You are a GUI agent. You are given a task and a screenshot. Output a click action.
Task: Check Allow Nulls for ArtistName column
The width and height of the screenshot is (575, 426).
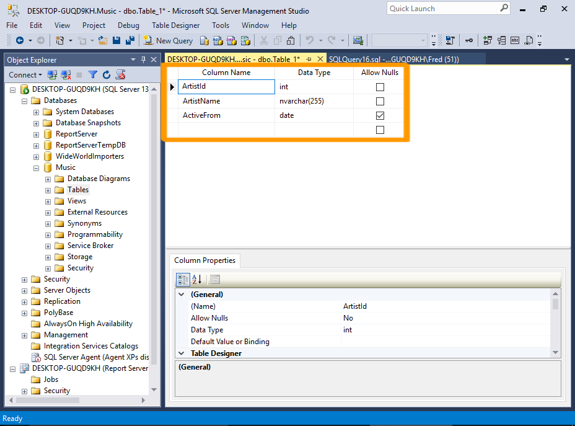point(380,101)
